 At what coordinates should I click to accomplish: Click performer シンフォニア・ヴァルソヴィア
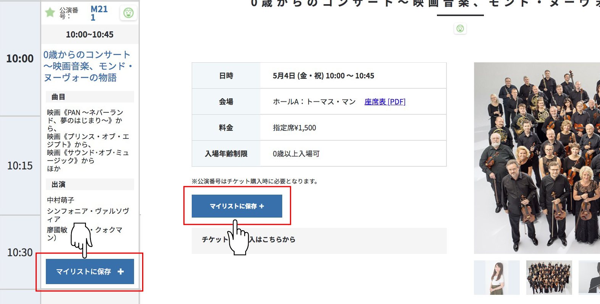click(88, 215)
